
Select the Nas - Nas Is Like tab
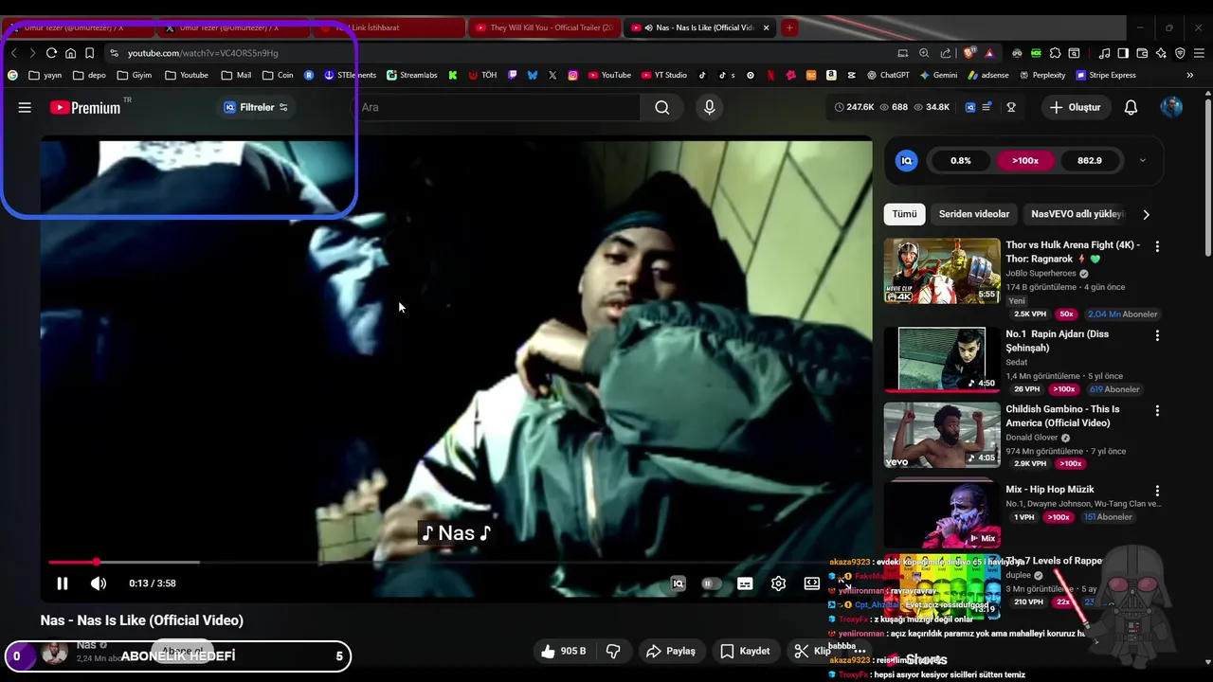[700, 27]
